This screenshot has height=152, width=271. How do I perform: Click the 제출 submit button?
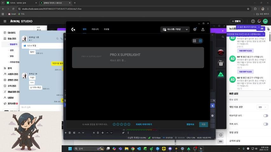click(x=203, y=124)
